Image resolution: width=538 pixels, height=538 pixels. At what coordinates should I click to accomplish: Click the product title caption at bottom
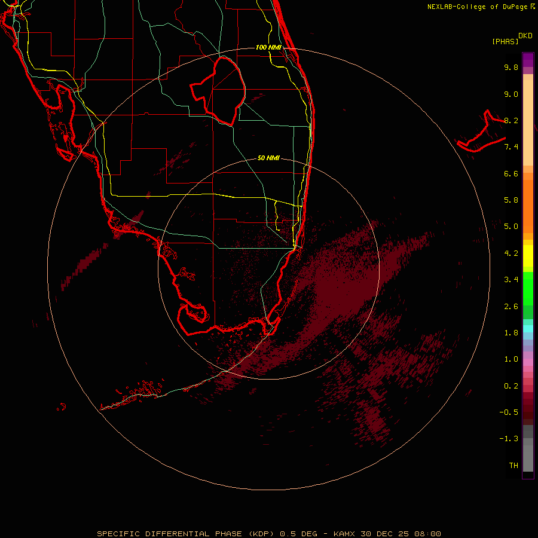[x=268, y=534]
